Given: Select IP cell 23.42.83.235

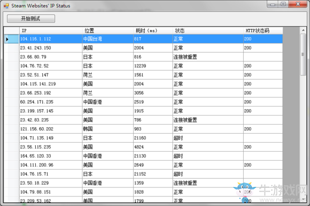Looking at the screenshot, I should tap(51, 120).
